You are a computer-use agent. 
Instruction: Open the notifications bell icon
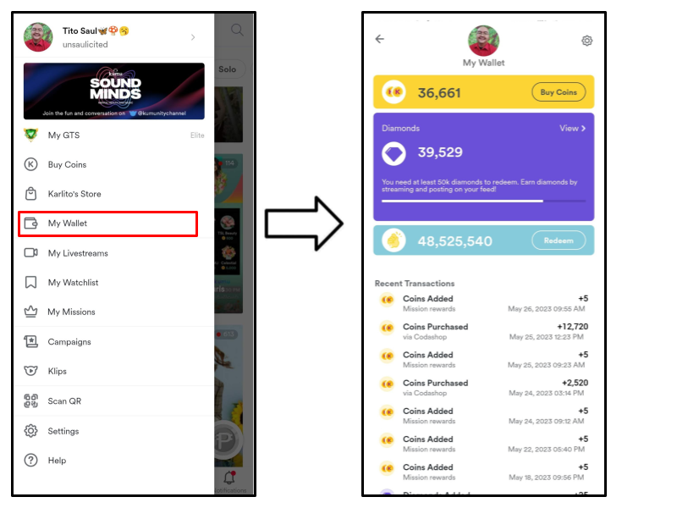[229, 478]
